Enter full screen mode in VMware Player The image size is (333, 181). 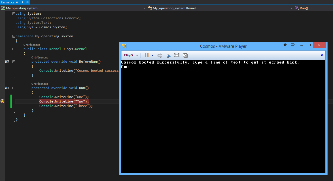(177, 55)
